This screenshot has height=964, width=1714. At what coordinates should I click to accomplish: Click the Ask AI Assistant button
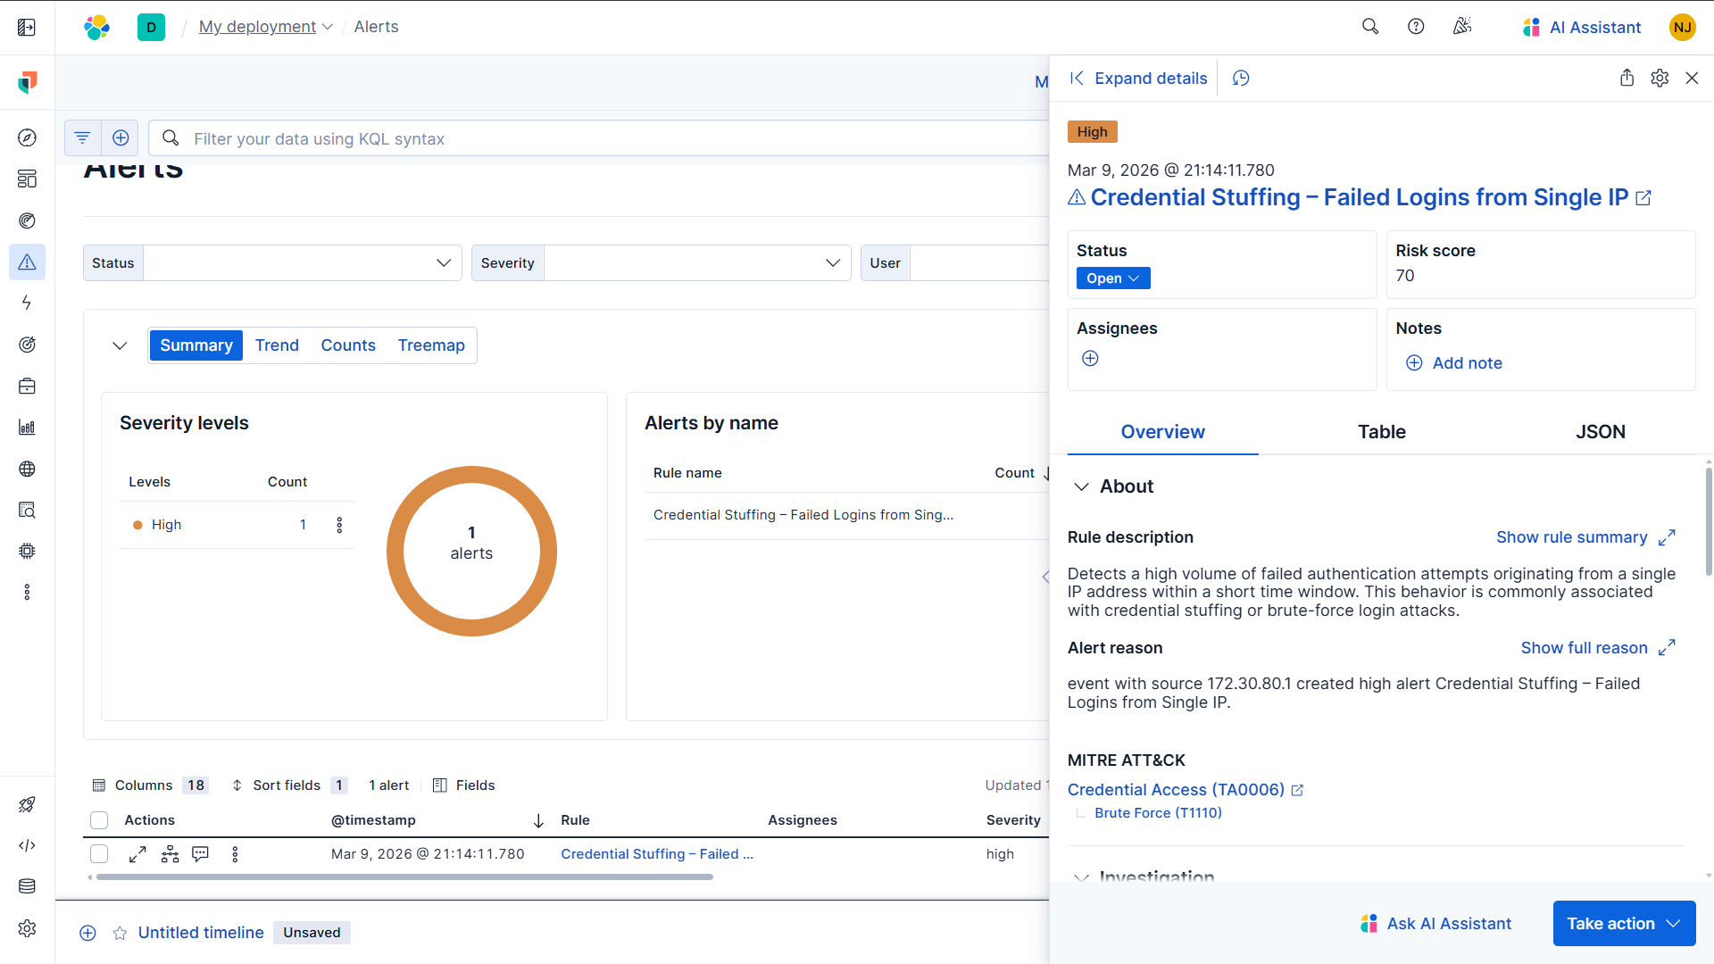tap(1435, 924)
